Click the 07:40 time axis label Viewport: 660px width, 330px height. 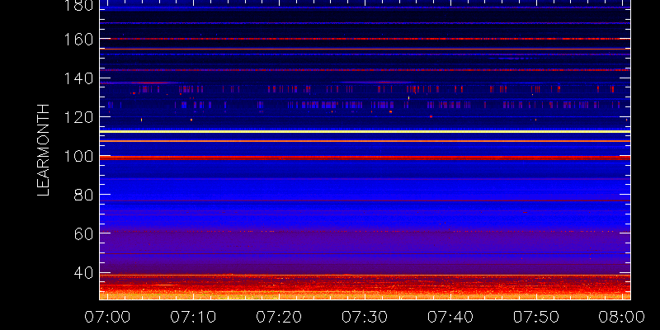point(450,317)
